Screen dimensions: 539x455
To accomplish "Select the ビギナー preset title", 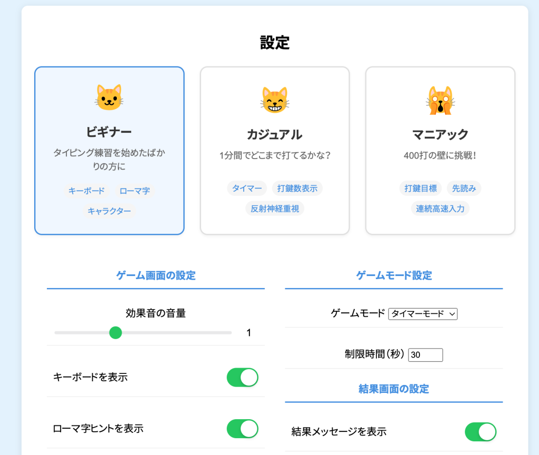I will [x=109, y=132].
